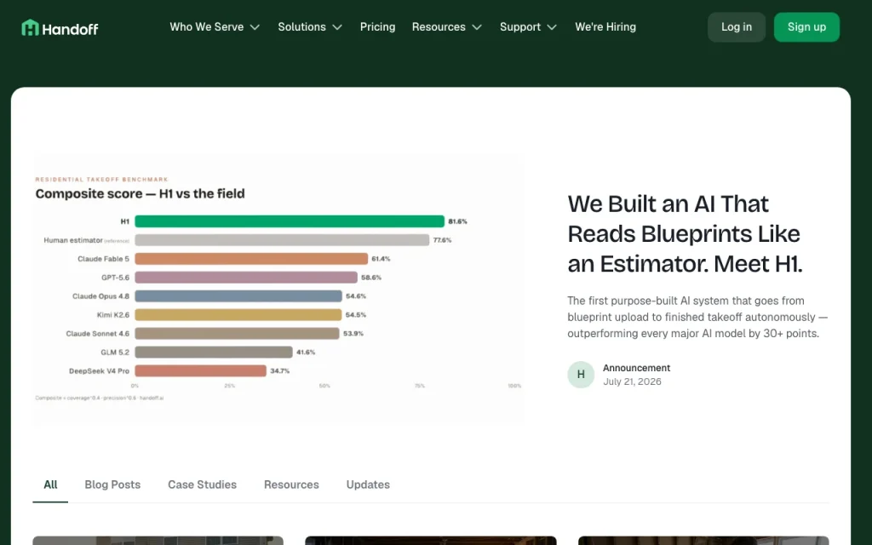
Task: Click the Log in button
Action: click(x=737, y=27)
